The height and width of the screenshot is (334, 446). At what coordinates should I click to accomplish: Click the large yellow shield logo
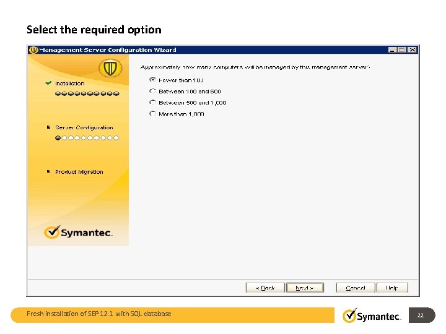pos(110,68)
